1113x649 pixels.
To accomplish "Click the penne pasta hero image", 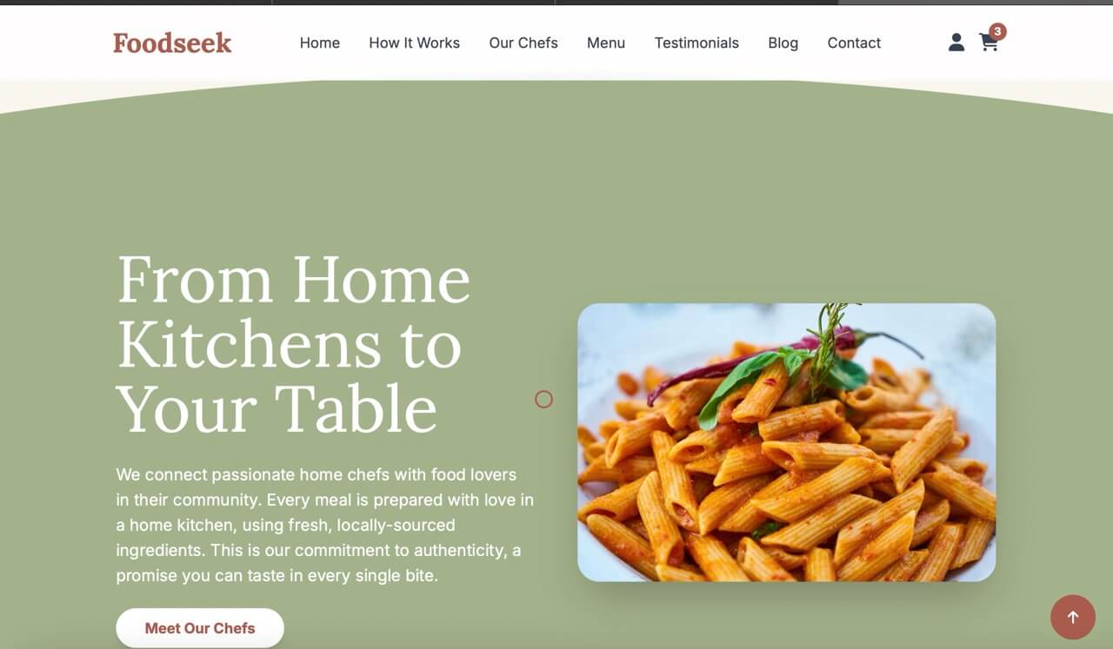I will click(786, 442).
